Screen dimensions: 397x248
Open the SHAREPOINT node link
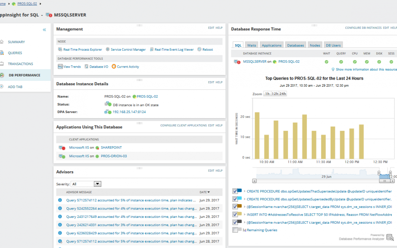click(x=111, y=148)
